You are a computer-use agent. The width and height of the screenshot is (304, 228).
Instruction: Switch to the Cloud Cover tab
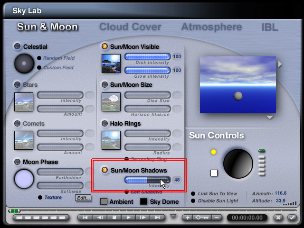coord(130,27)
